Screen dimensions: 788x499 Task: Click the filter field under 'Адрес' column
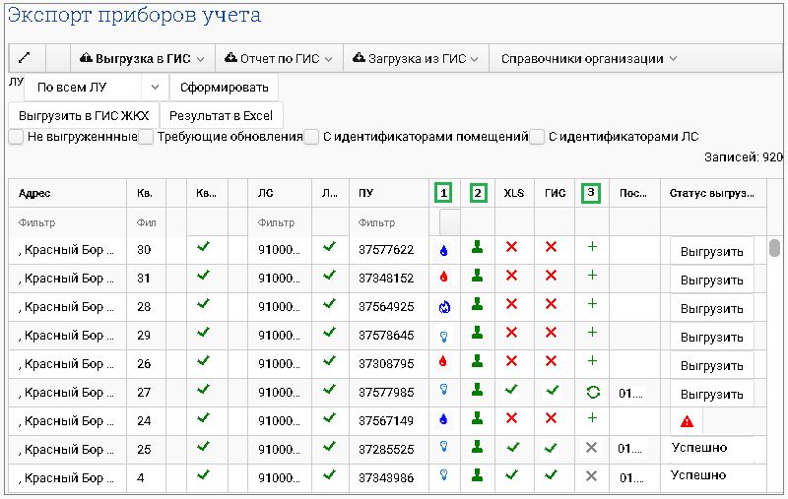(x=66, y=222)
